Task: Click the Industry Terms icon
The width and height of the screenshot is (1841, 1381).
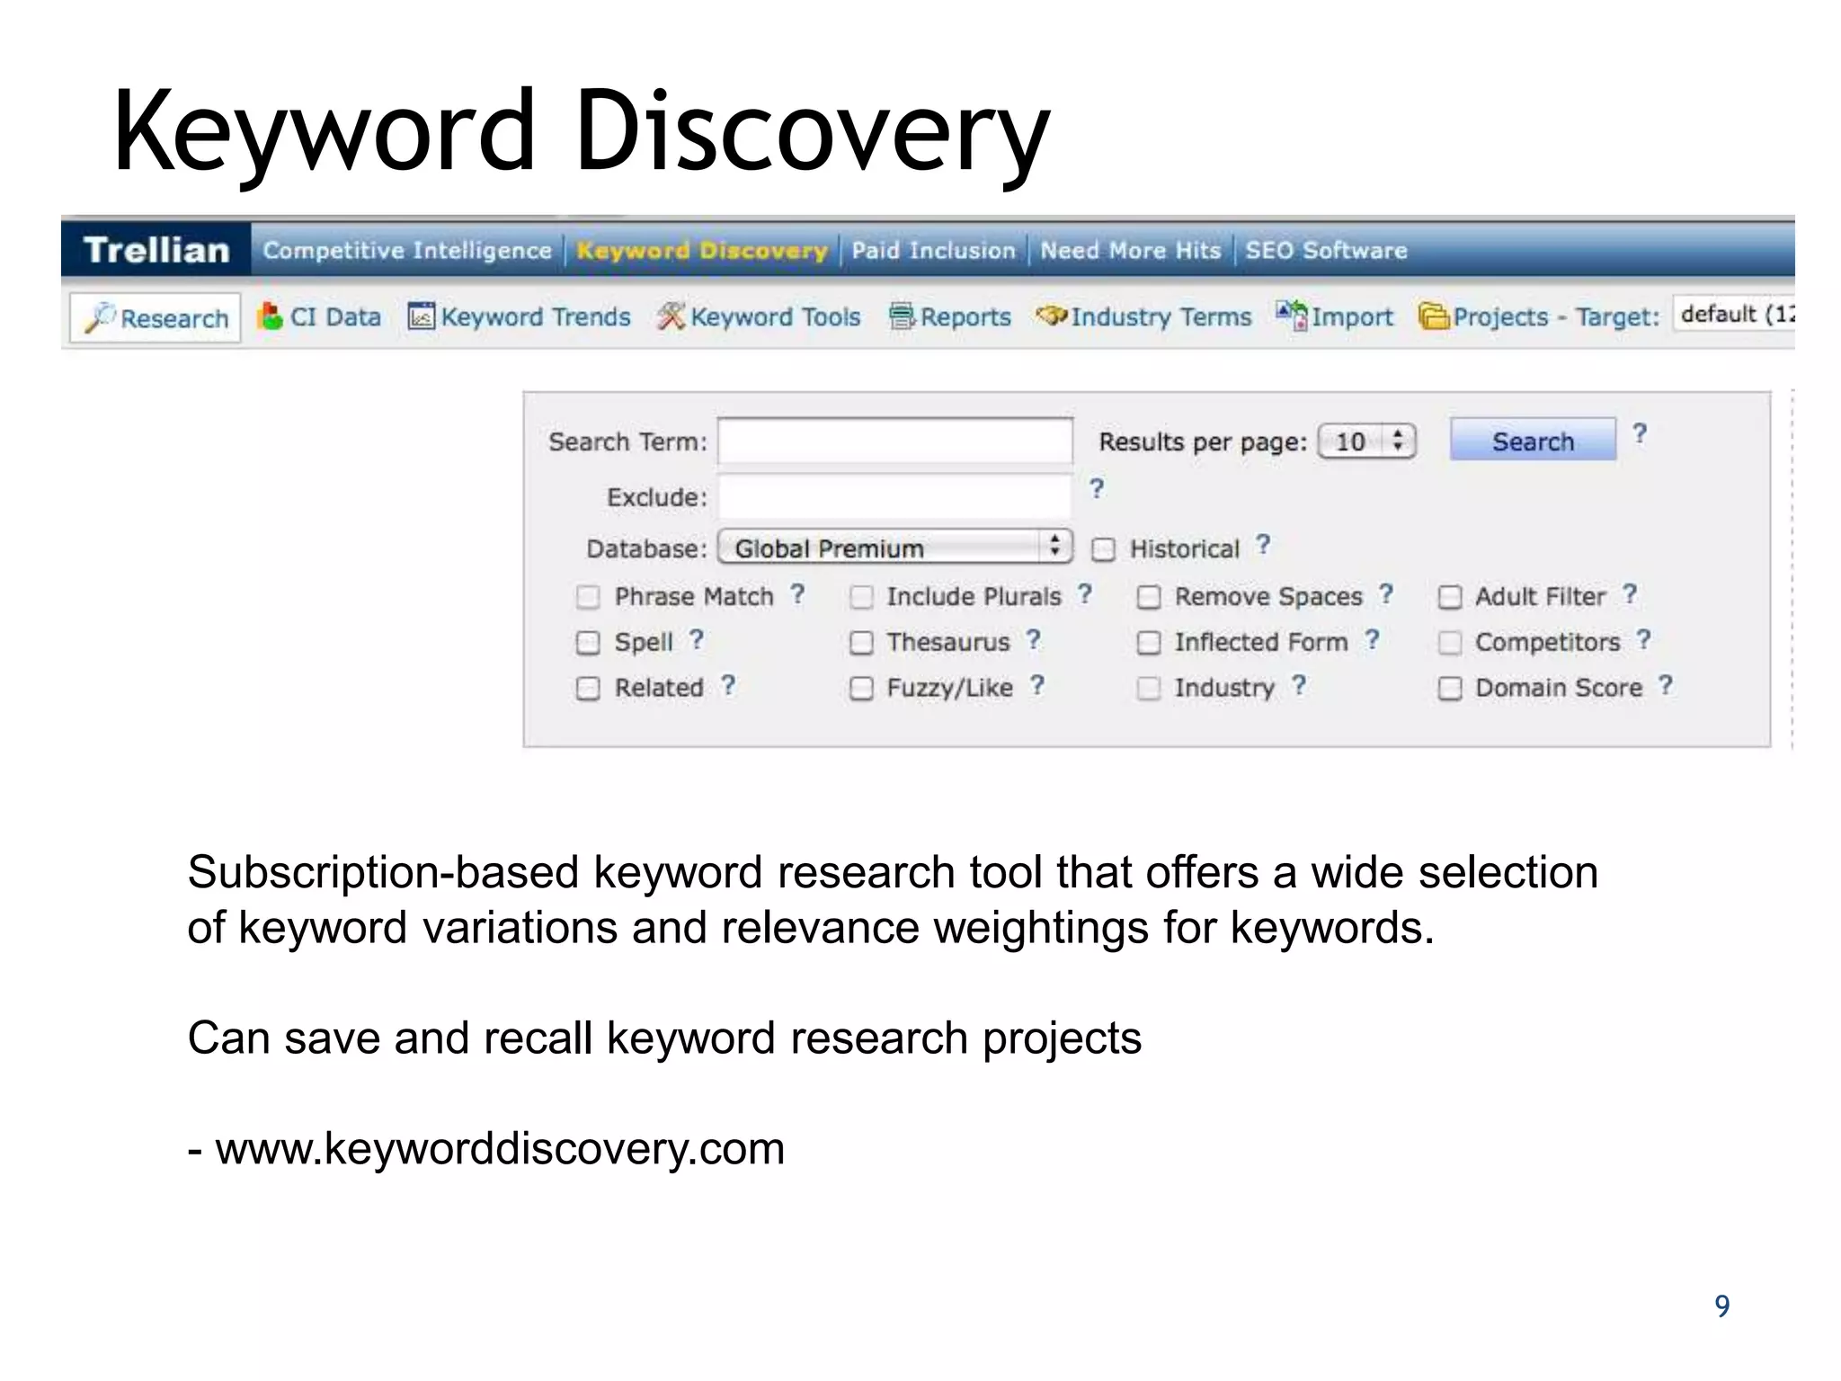Action: click(x=1051, y=316)
